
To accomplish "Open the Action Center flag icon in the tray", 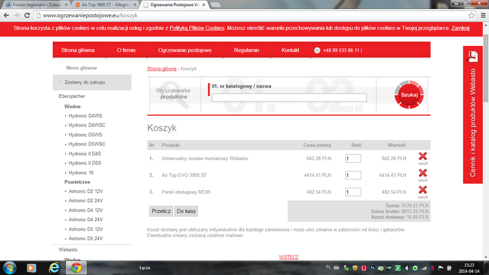I will click(x=441, y=268).
